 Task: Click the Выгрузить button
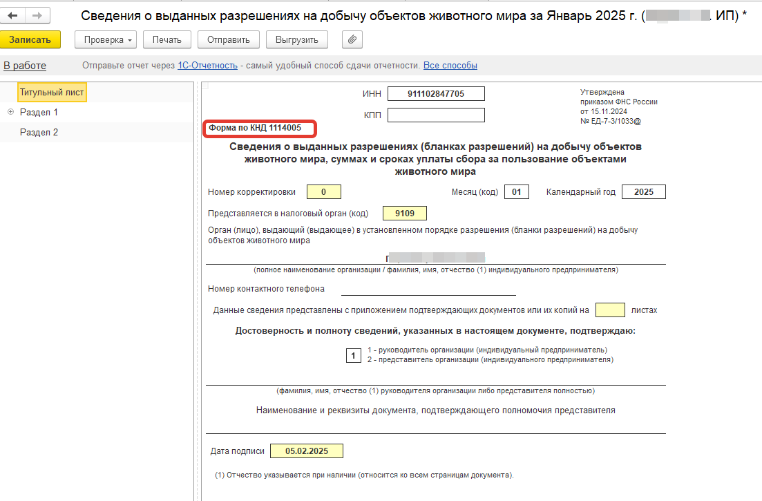click(296, 40)
